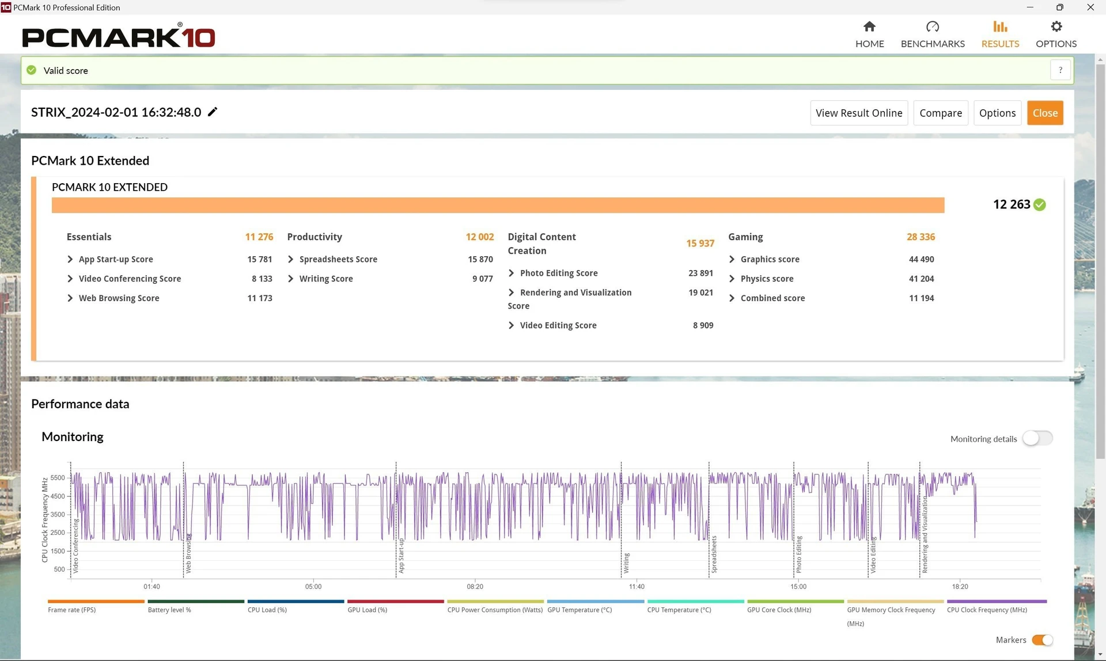The image size is (1106, 661).
Task: Click the orange PCMARK 10 EXTENDED score bar
Action: (x=498, y=205)
